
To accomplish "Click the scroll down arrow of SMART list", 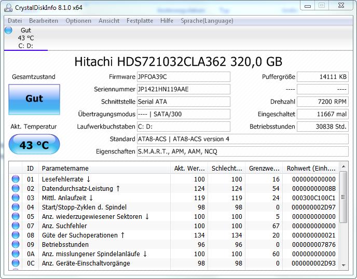I will click(x=344, y=265).
